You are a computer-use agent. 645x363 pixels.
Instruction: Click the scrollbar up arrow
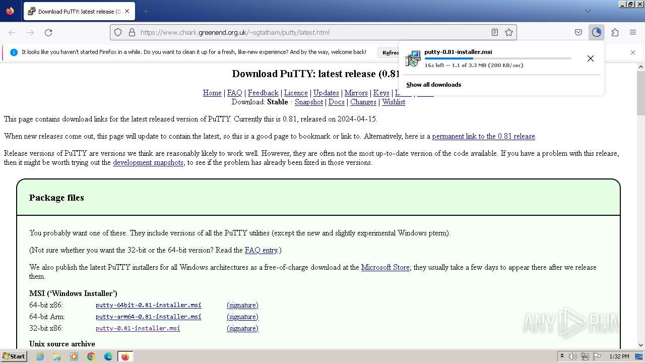640,67
